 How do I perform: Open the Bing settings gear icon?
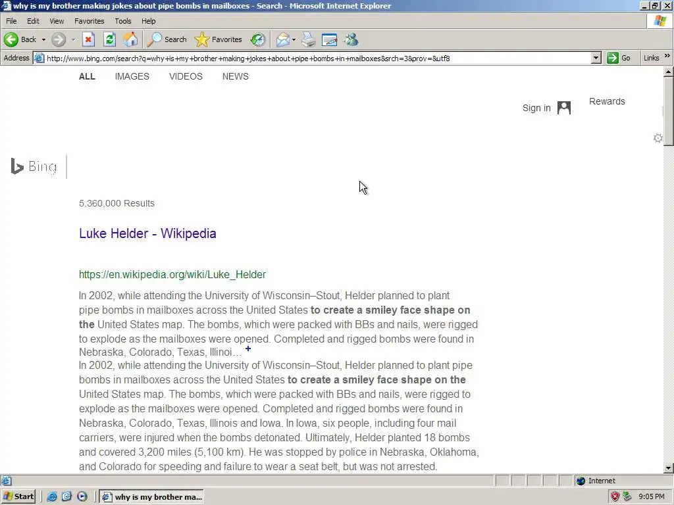pos(658,138)
